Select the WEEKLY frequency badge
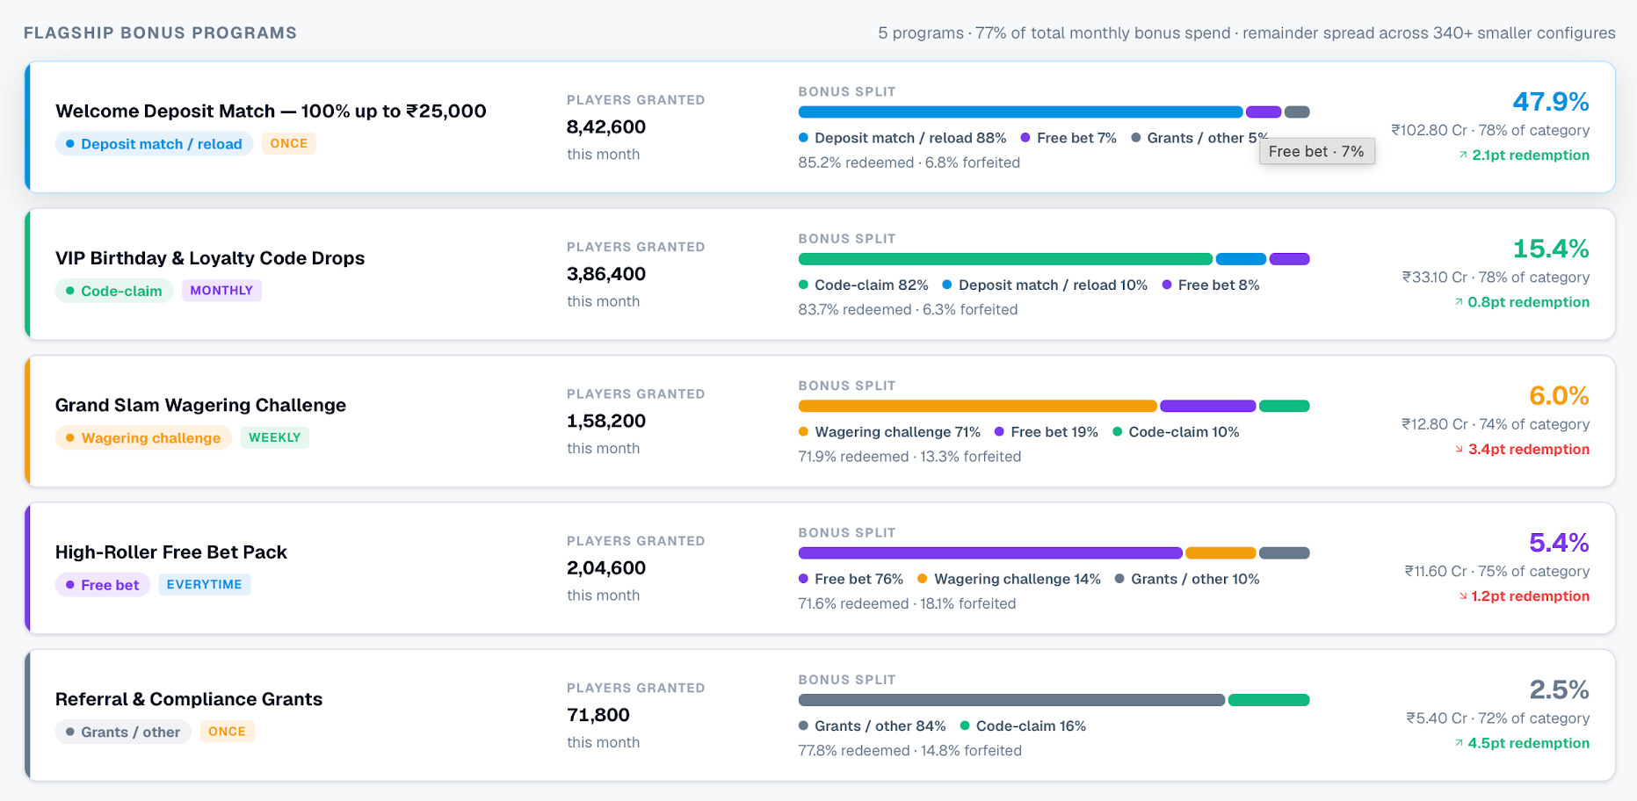1637x801 pixels. click(274, 437)
